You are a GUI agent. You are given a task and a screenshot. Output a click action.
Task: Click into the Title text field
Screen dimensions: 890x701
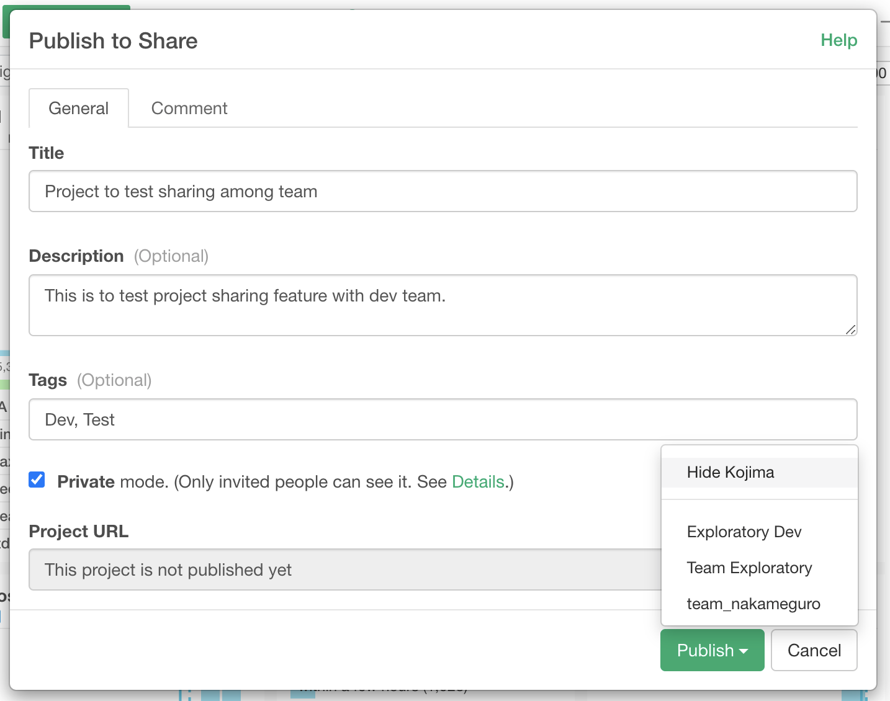443,192
